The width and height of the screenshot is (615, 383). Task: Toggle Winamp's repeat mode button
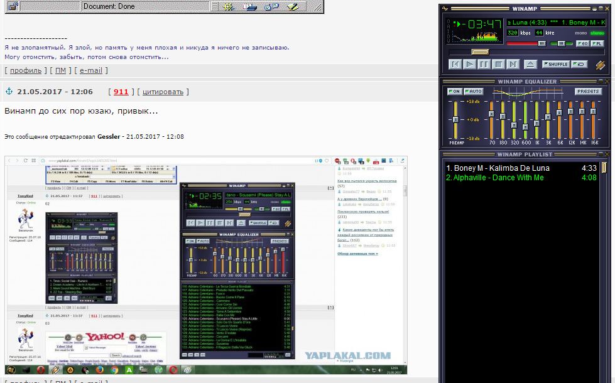click(579, 64)
